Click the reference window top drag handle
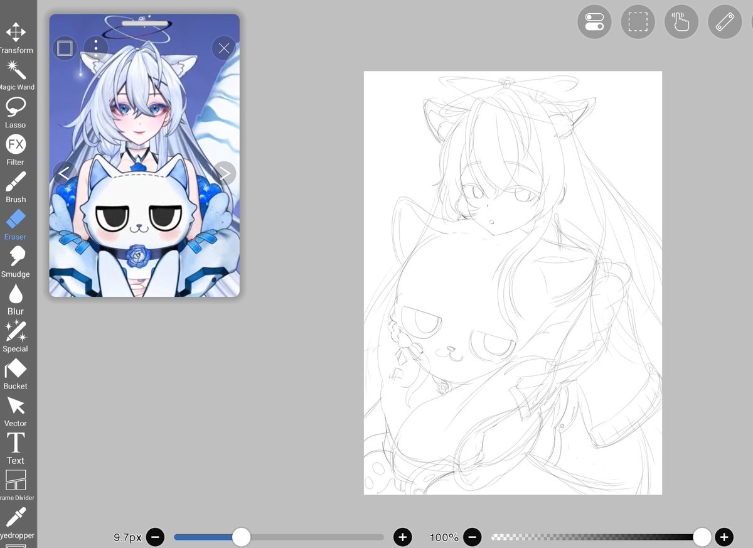753x548 pixels. pos(145,23)
